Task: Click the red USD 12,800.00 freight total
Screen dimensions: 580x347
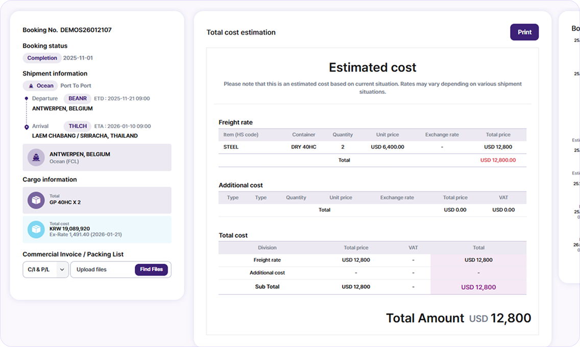Action: click(498, 160)
